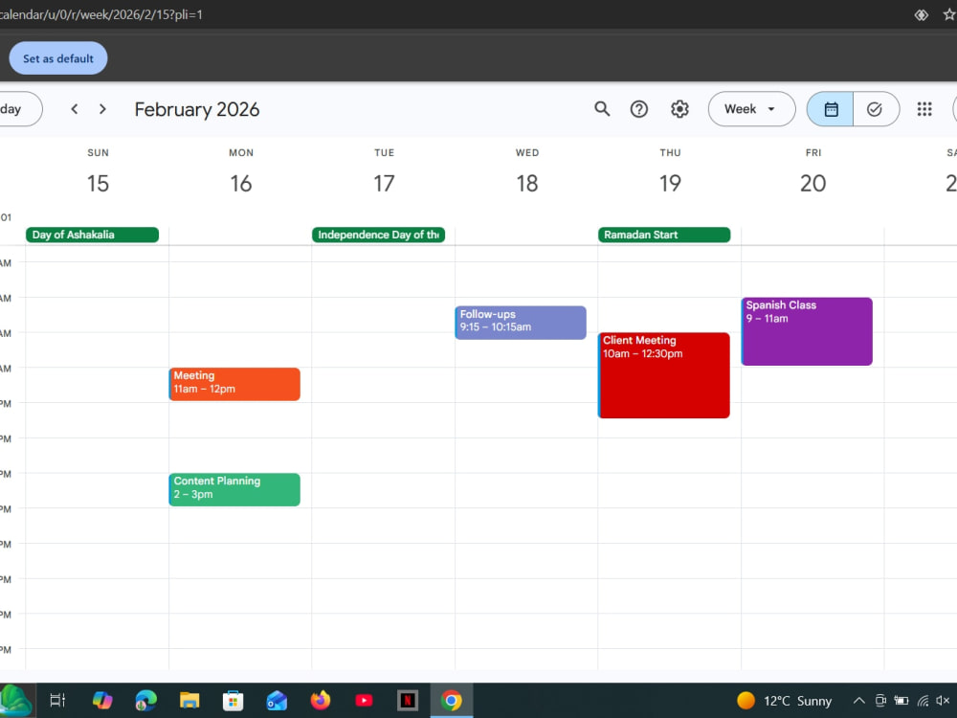Open the Follow-ups event on Wednesday
957x718 pixels.
(521, 323)
